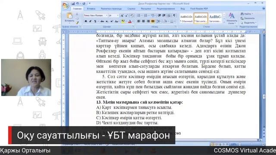Insert bulleted list
Image resolution: width=276 pixels, height=155 pixels.
[x=139, y=15]
